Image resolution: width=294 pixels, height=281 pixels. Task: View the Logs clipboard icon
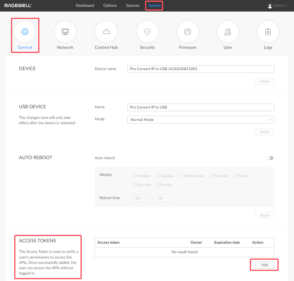pyautogui.click(x=268, y=32)
